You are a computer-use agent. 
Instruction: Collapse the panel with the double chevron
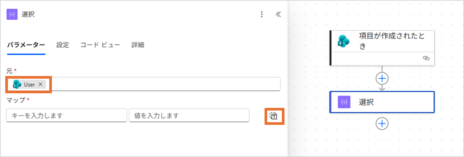tap(278, 14)
